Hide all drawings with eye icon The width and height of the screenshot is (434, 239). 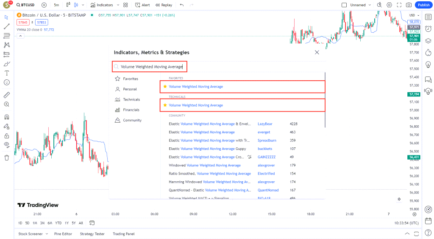coord(7,145)
